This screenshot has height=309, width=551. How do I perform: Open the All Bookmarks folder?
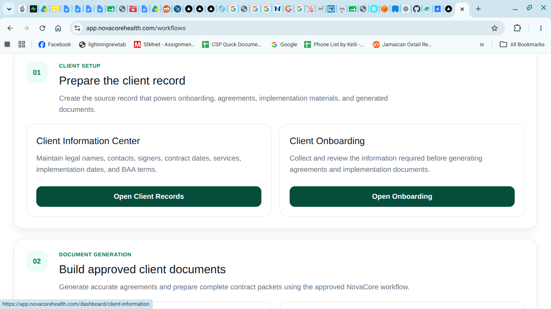522,45
